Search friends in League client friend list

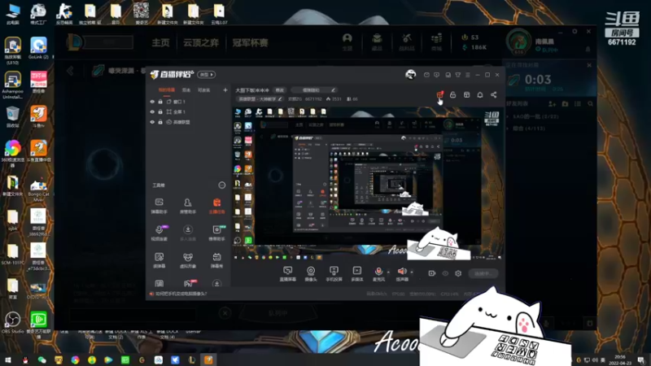[x=591, y=104]
